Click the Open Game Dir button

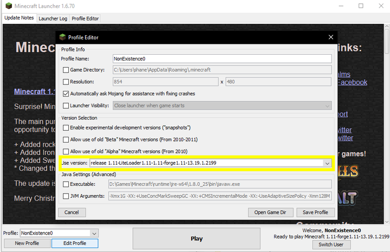tap(270, 212)
